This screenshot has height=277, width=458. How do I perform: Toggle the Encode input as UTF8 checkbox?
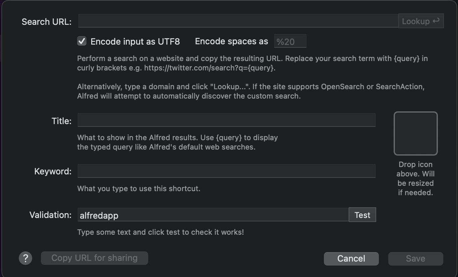pos(81,41)
